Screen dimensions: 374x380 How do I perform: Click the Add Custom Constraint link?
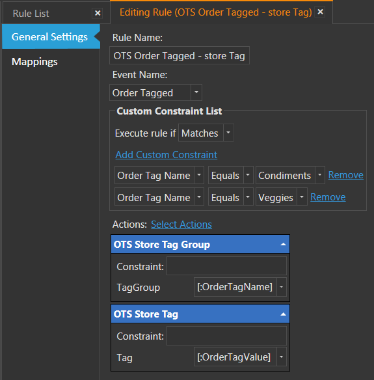point(167,155)
